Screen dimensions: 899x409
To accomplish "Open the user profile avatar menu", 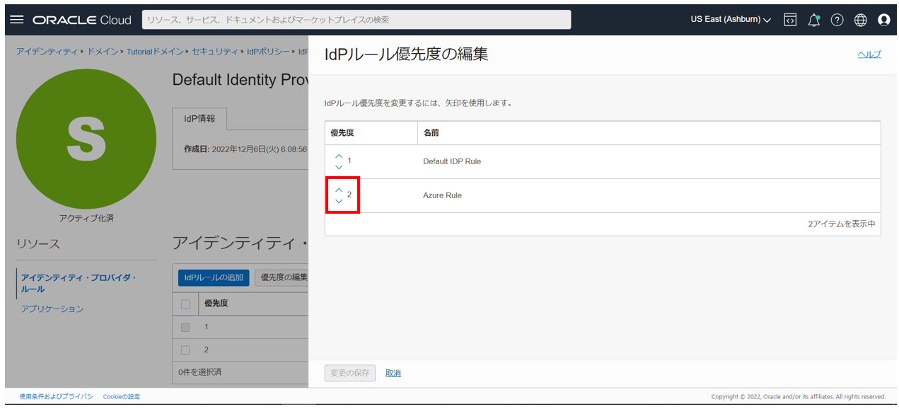I will coord(883,20).
